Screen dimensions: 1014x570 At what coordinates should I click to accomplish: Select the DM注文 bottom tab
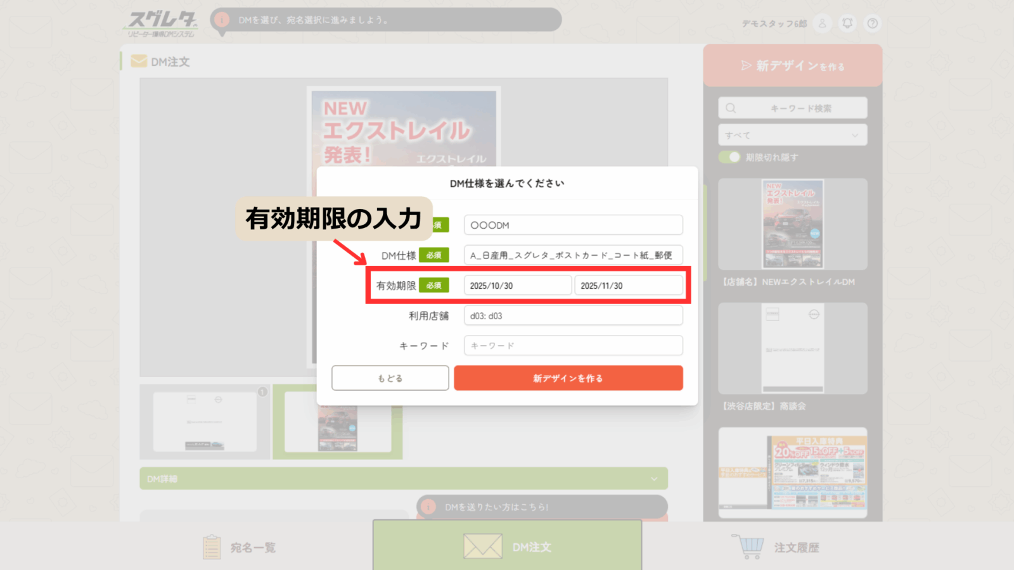[507, 547]
